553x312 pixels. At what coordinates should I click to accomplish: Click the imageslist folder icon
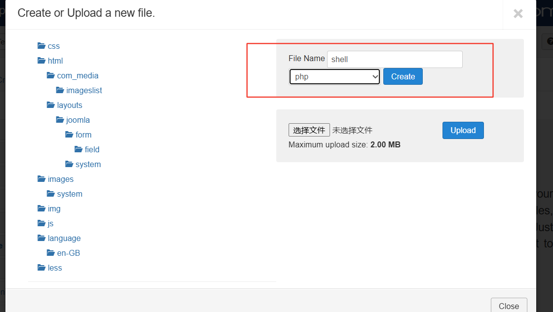60,90
